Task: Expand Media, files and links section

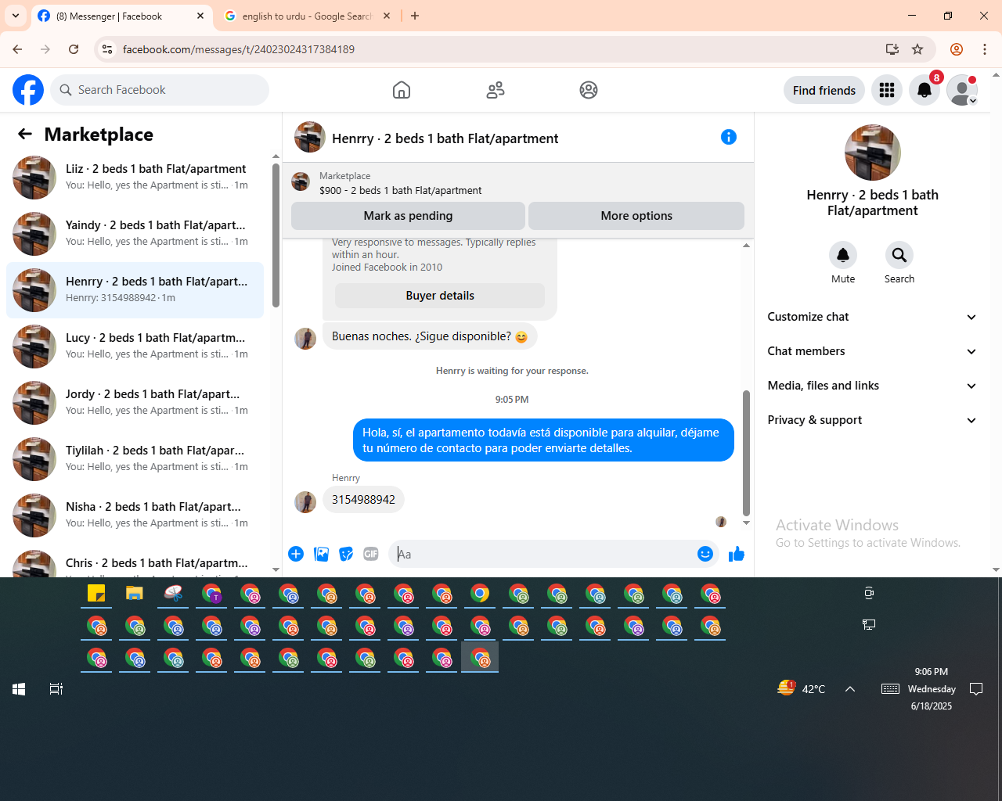Action: pyautogui.click(x=872, y=386)
